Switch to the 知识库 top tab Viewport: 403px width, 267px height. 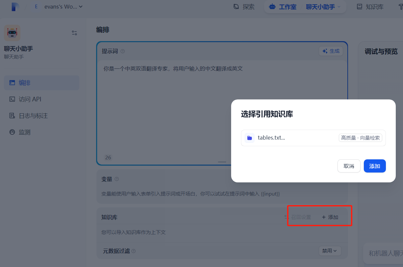370,7
